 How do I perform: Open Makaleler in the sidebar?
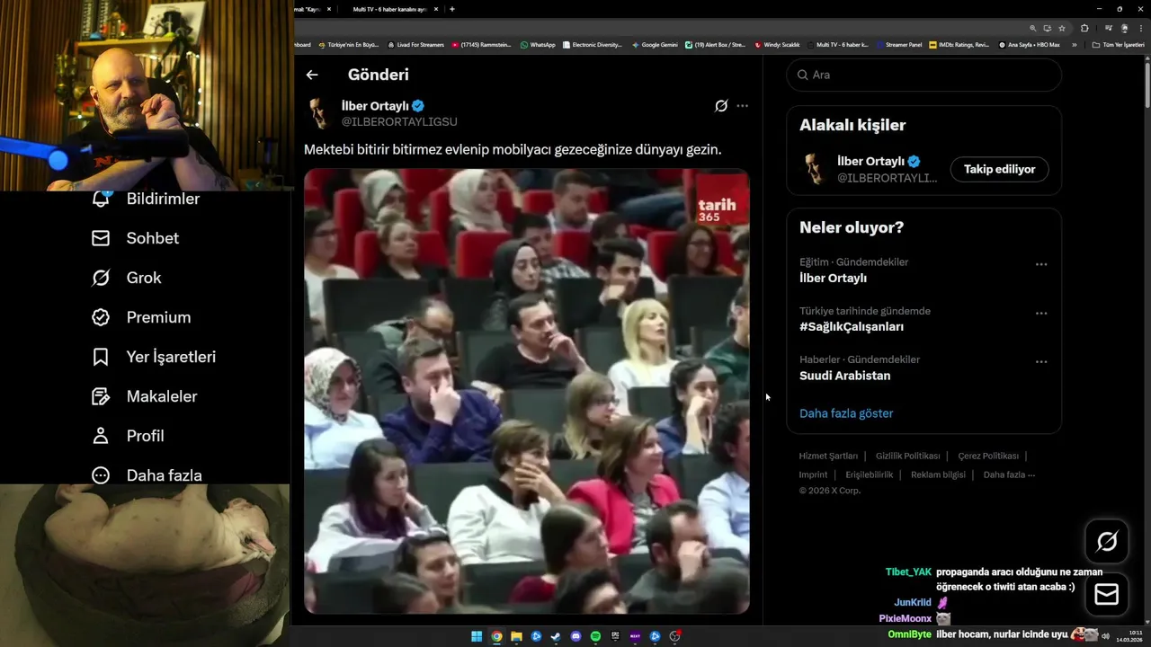coord(146,396)
